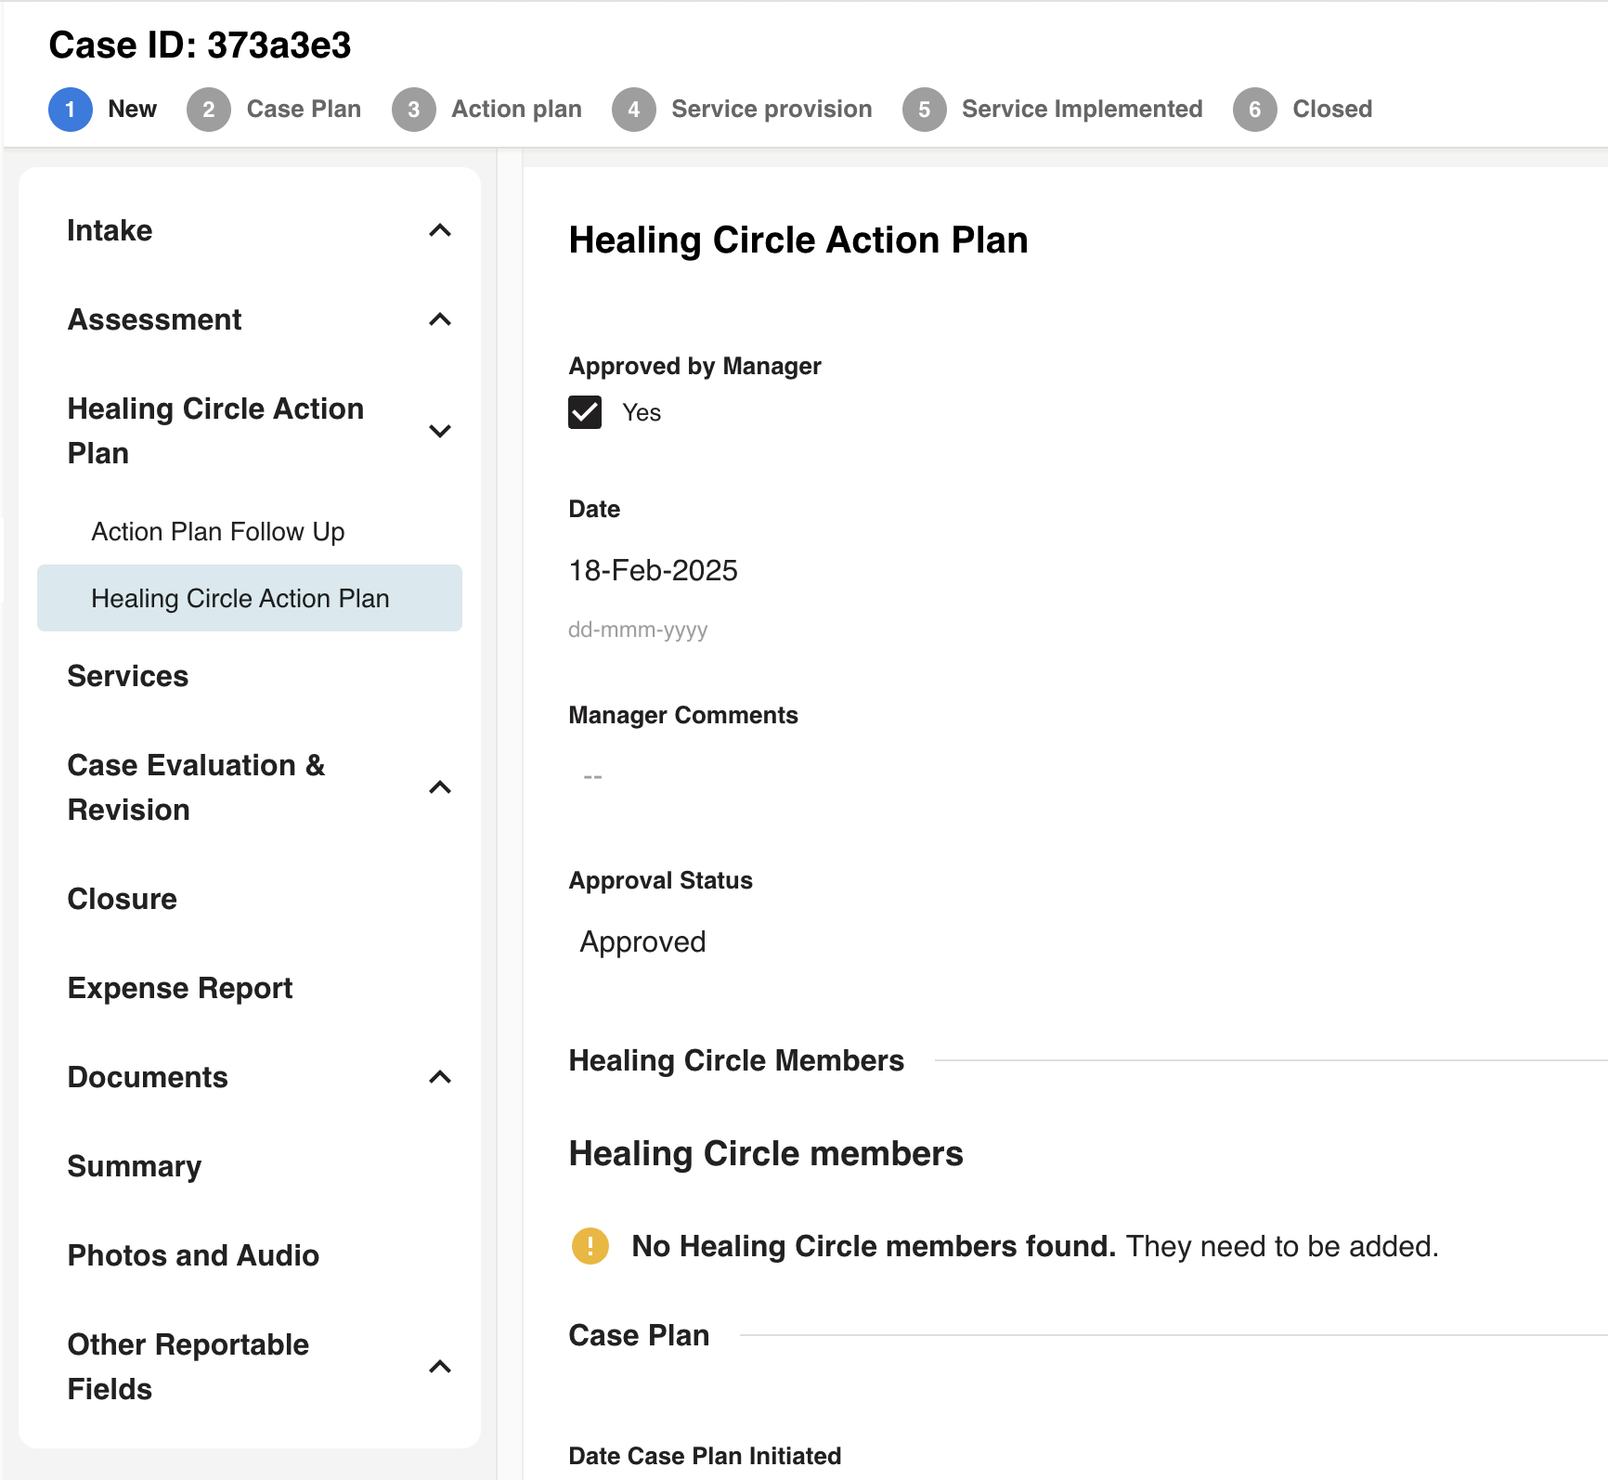This screenshot has width=1608, height=1480.
Task: Collapse the Healing Circle Action Plan chevron
Action: tap(440, 431)
